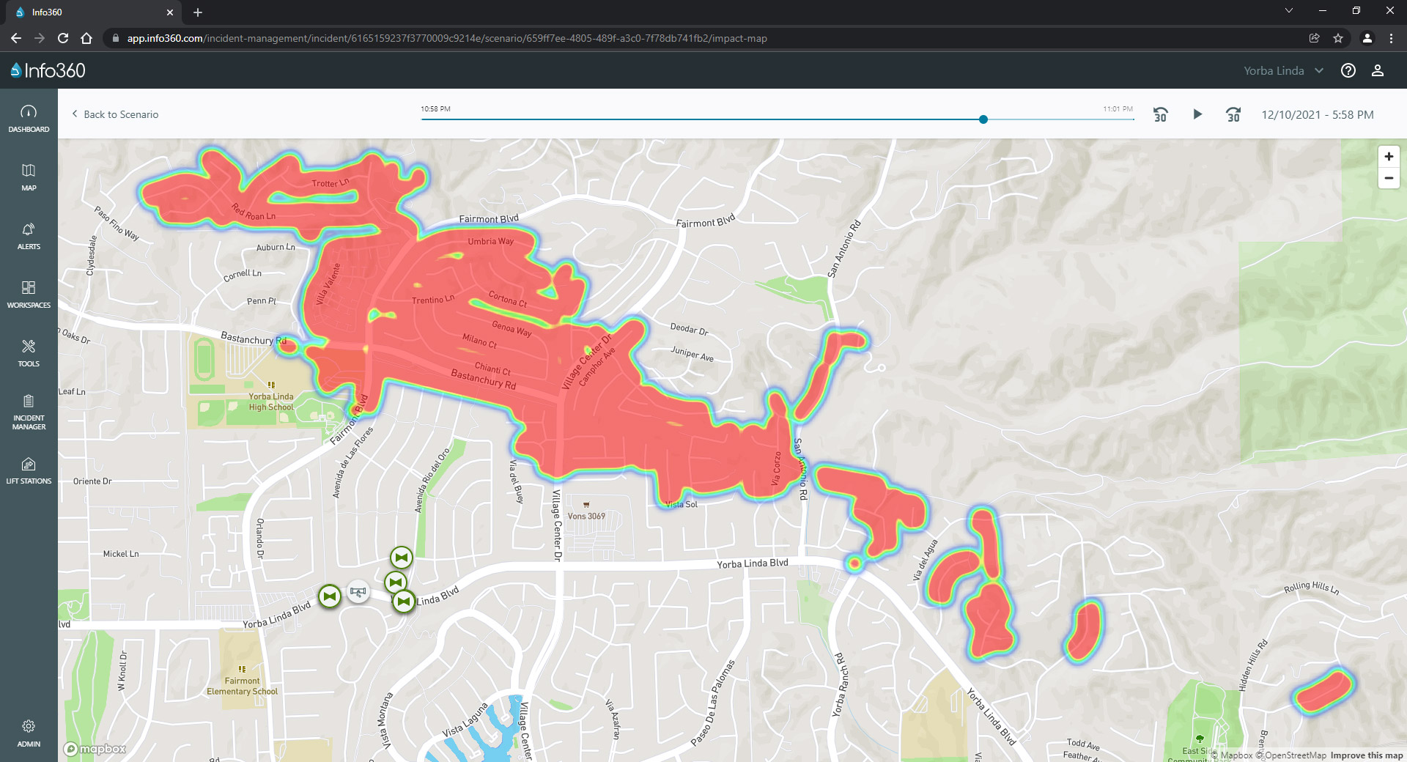
Task: Zoom in on the map
Action: (1388, 157)
